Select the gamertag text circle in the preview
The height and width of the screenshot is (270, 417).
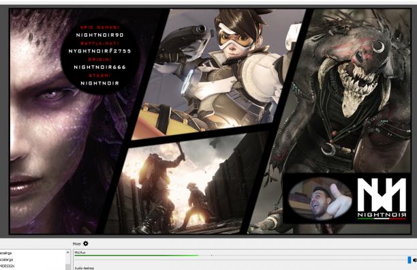(99, 56)
